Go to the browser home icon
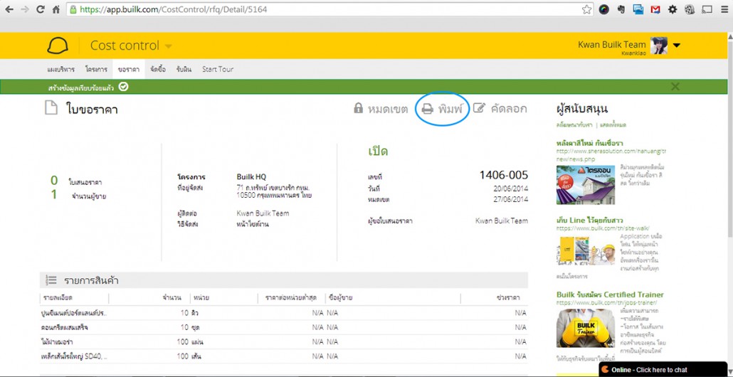733x377 pixels. tap(56, 9)
